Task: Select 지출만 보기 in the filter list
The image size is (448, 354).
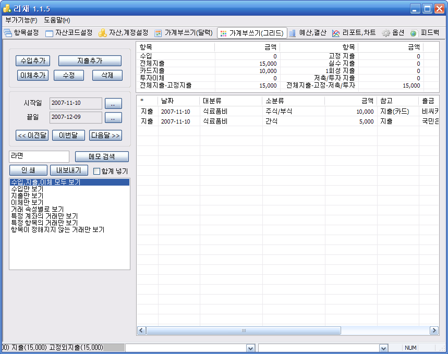Action: (27, 196)
